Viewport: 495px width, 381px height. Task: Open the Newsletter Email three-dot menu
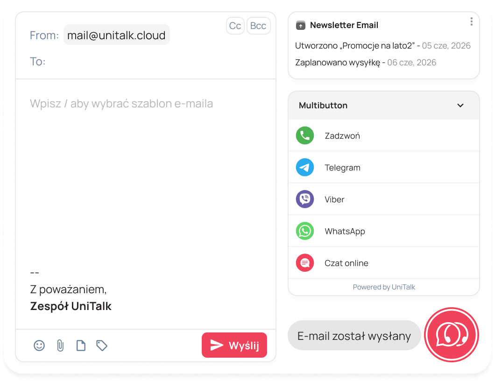tap(471, 21)
